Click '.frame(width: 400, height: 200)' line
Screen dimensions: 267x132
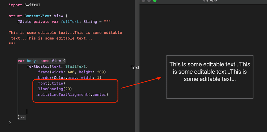[x=71, y=72]
